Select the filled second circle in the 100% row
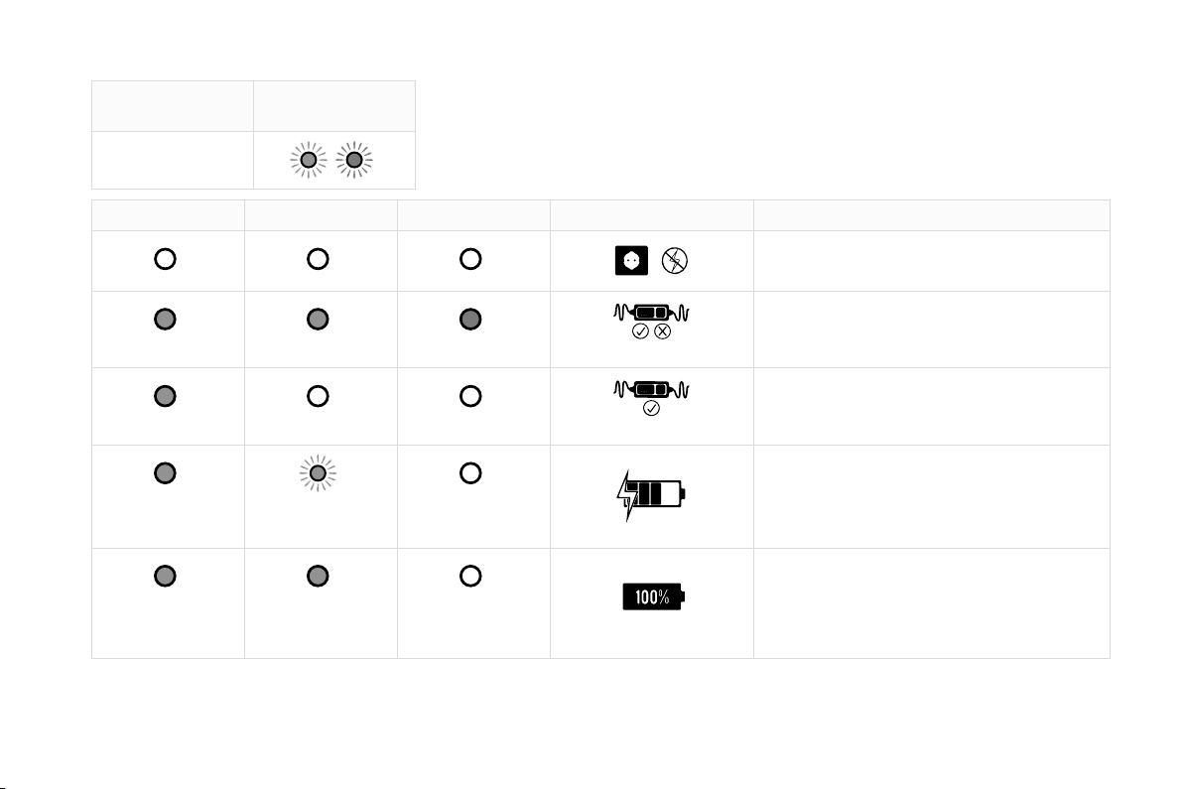 (318, 576)
